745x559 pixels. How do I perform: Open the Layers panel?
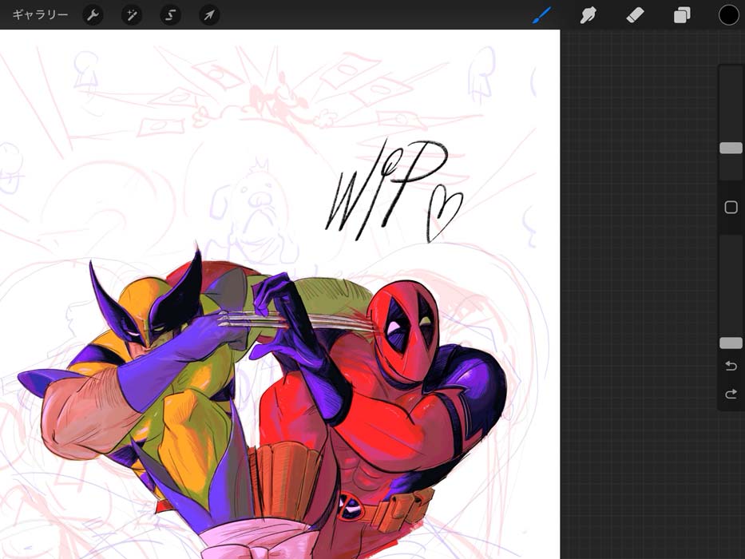[x=682, y=15]
